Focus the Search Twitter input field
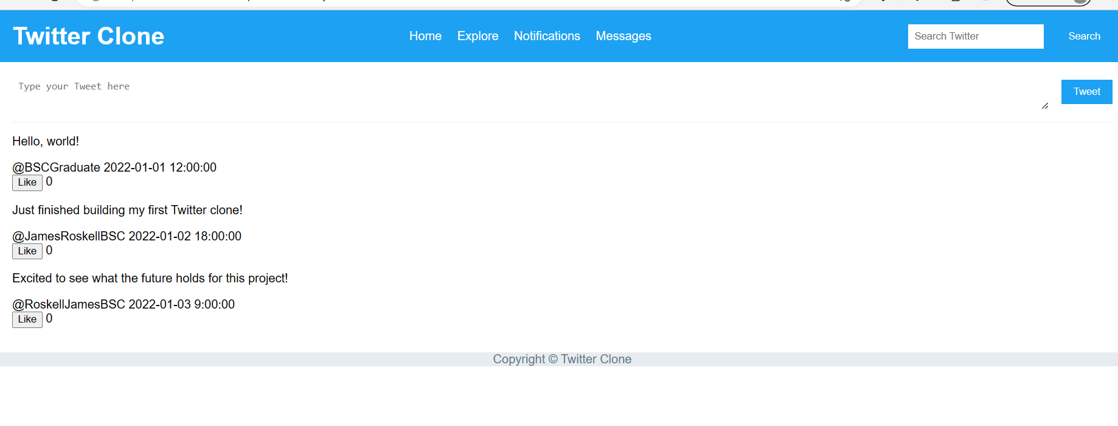1118x426 pixels. (x=975, y=37)
